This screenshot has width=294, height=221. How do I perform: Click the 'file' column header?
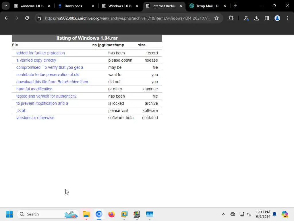coord(15,45)
